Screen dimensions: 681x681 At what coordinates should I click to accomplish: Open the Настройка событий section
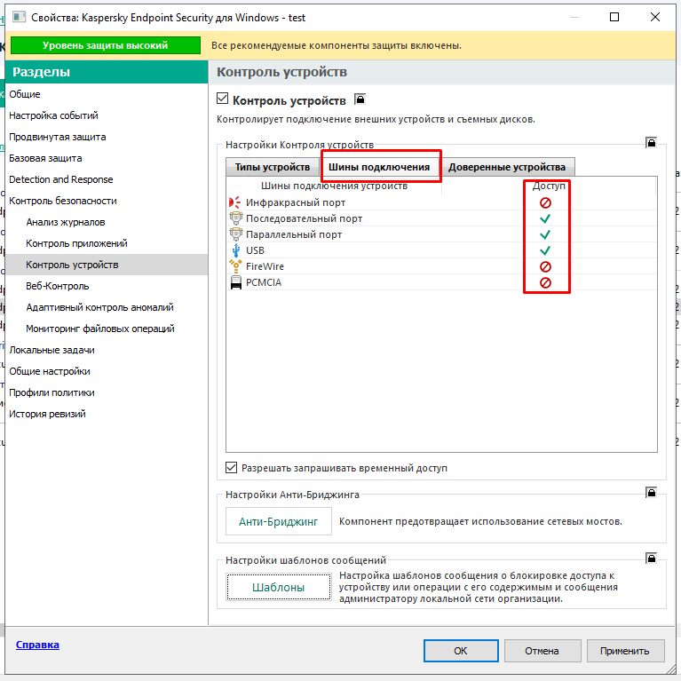point(107,115)
